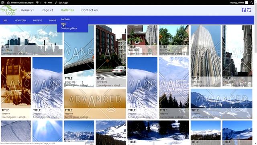Filter gallery by MIAMI

(x=53, y=21)
